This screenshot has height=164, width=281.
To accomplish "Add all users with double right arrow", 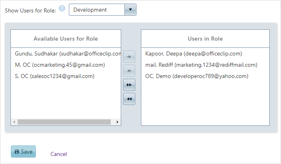I will [129, 85].
